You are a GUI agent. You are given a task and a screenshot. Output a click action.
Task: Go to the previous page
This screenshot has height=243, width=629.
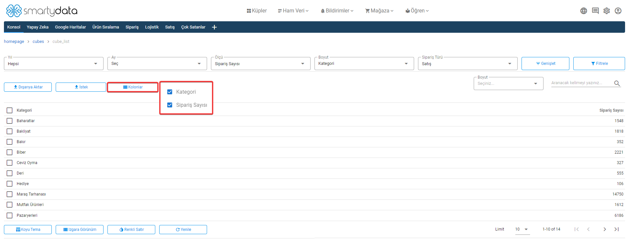(588, 229)
